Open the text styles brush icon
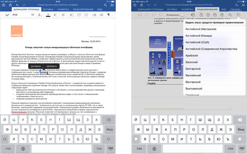 7,15
